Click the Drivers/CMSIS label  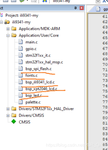pos(32,116)
